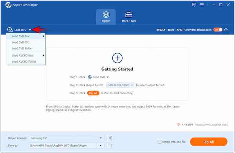
Task: Expand the Save to path dropdown arrow
Action: tap(101, 146)
